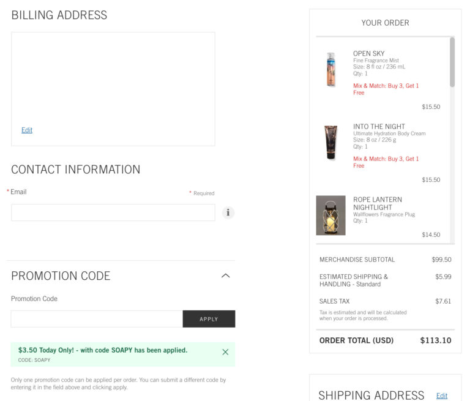Open the Shipping Address Edit link

click(x=441, y=395)
